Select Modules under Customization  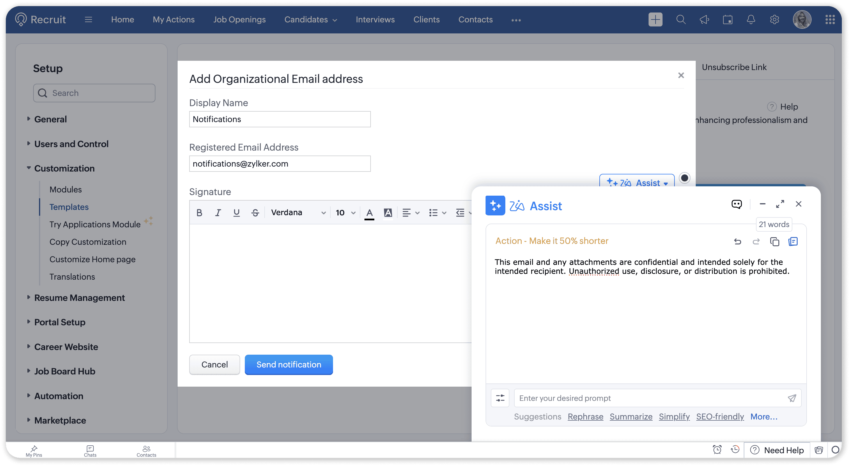pos(65,190)
